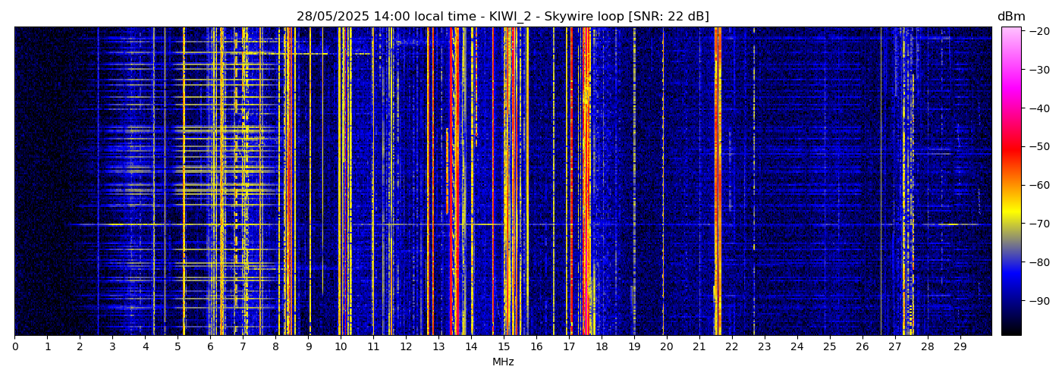Click the 29 MHz x-axis tick label

(x=960, y=346)
